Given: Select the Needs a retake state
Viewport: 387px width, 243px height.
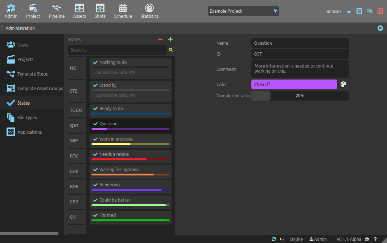Looking at the screenshot, I should coord(130,156).
